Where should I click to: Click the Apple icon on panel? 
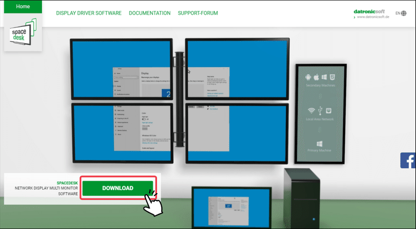(316, 77)
